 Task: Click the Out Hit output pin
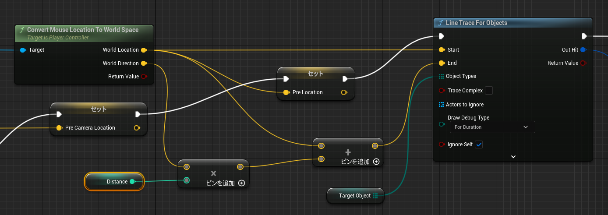click(x=583, y=50)
